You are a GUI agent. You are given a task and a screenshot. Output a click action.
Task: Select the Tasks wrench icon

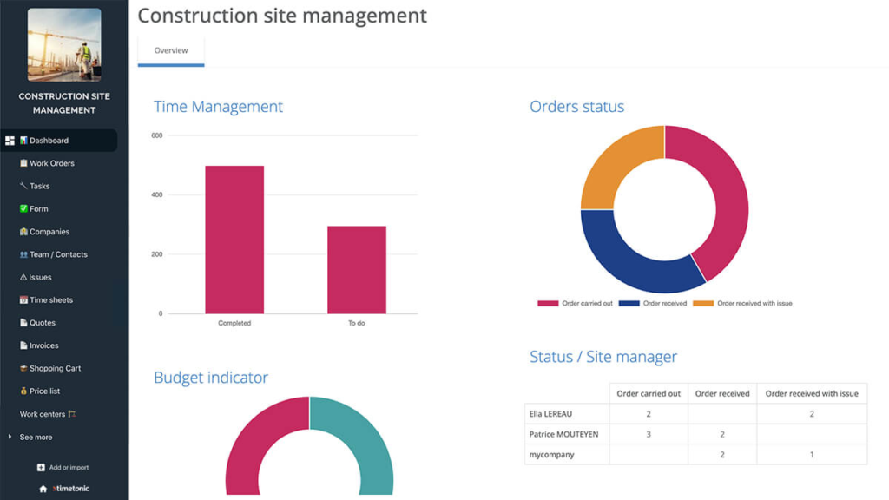[x=23, y=186]
